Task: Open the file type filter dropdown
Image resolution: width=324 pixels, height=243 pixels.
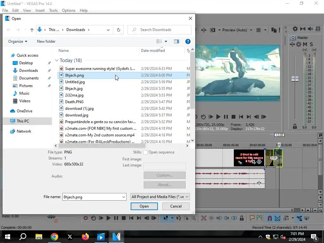Action: click(160, 197)
